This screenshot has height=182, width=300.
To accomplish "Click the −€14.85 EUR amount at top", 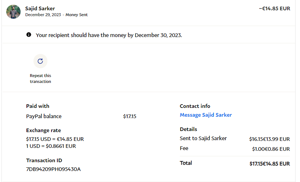I will click(274, 8).
